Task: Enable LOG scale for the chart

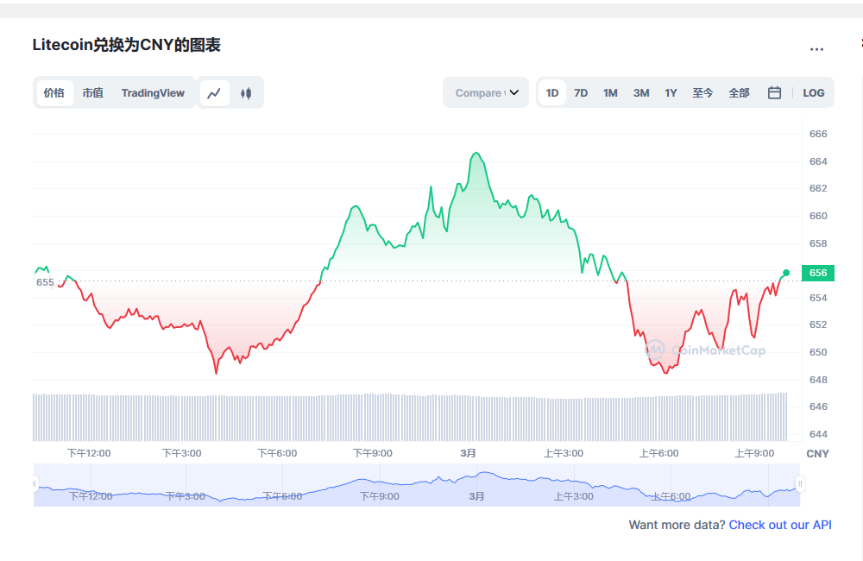Action: [813, 92]
